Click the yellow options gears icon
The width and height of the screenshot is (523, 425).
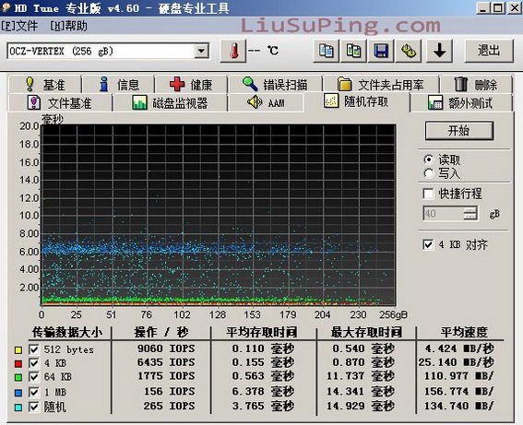[409, 51]
